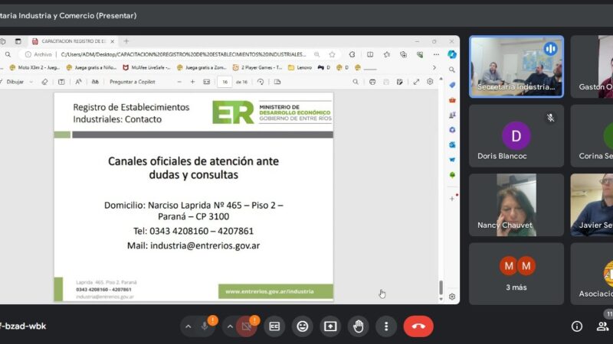This screenshot has width=613, height=344.
Task: Zoom out the PDF with minus button
Action: tap(179, 82)
